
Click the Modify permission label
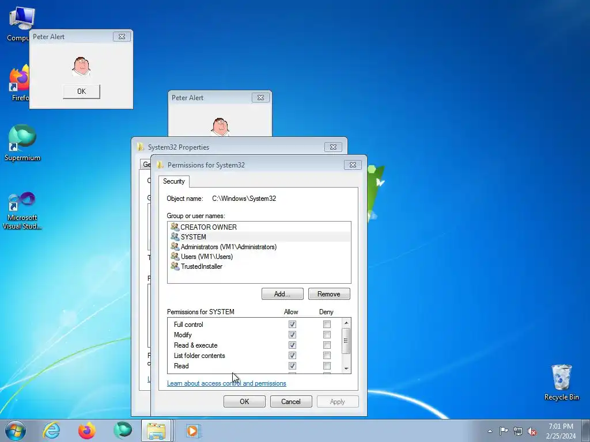pyautogui.click(x=183, y=335)
